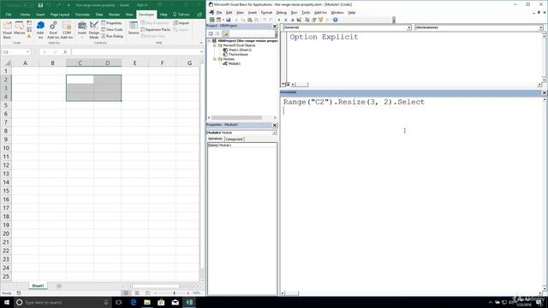
Task: Click Run Dialog in the Controls group
Action: tap(112, 36)
